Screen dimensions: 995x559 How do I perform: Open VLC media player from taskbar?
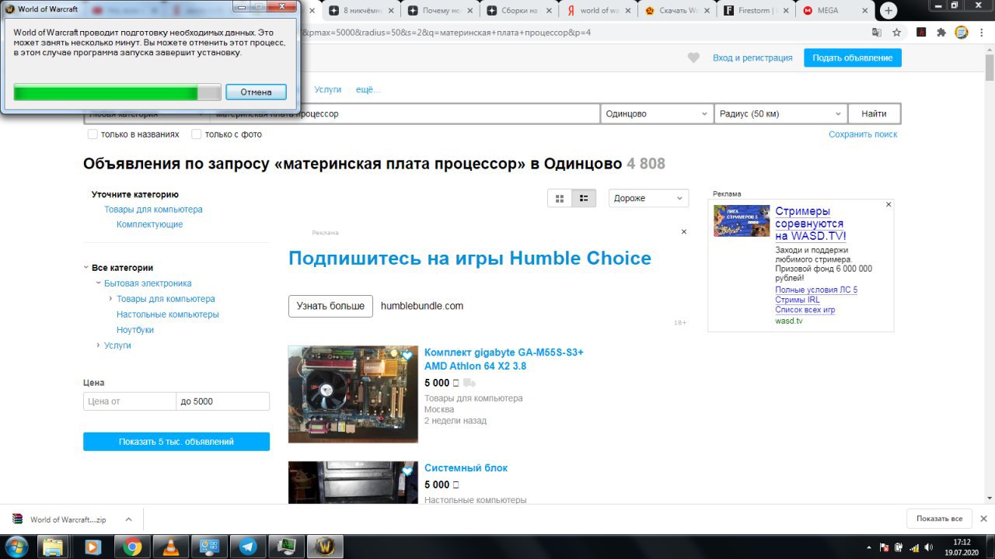tap(171, 547)
